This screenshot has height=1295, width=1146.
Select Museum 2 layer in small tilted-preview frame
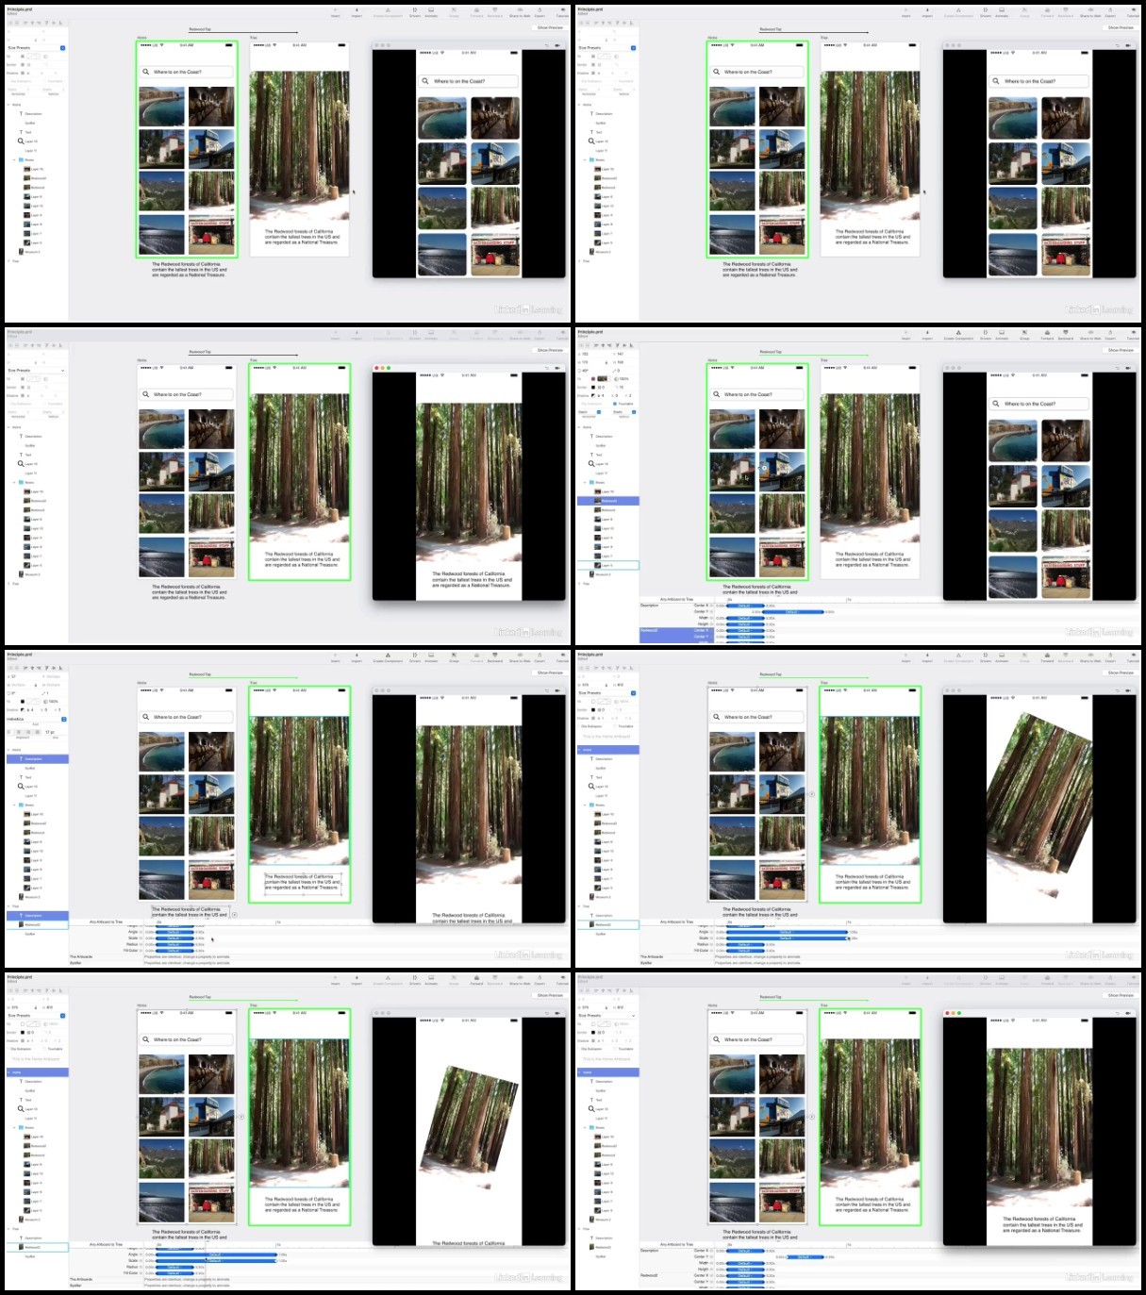[31, 1220]
